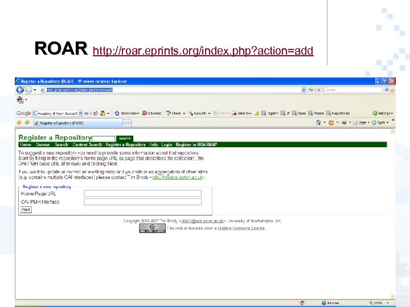Screen dimensions: 410x307
Task: Click the 'registry' word-find button
Action: point(270,113)
